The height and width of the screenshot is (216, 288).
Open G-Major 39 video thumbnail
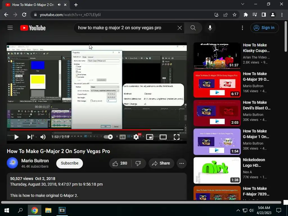pos(217,84)
